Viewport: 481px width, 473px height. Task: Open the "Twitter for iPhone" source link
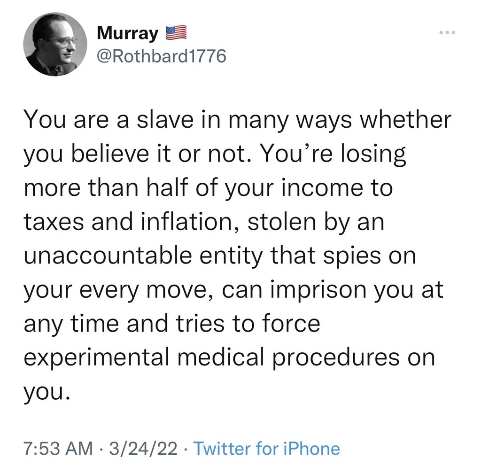266,448
